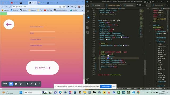The height and width of the screenshot is (95, 170).
Task: Open Run and Debug view in VS Code
Action: click(88, 22)
